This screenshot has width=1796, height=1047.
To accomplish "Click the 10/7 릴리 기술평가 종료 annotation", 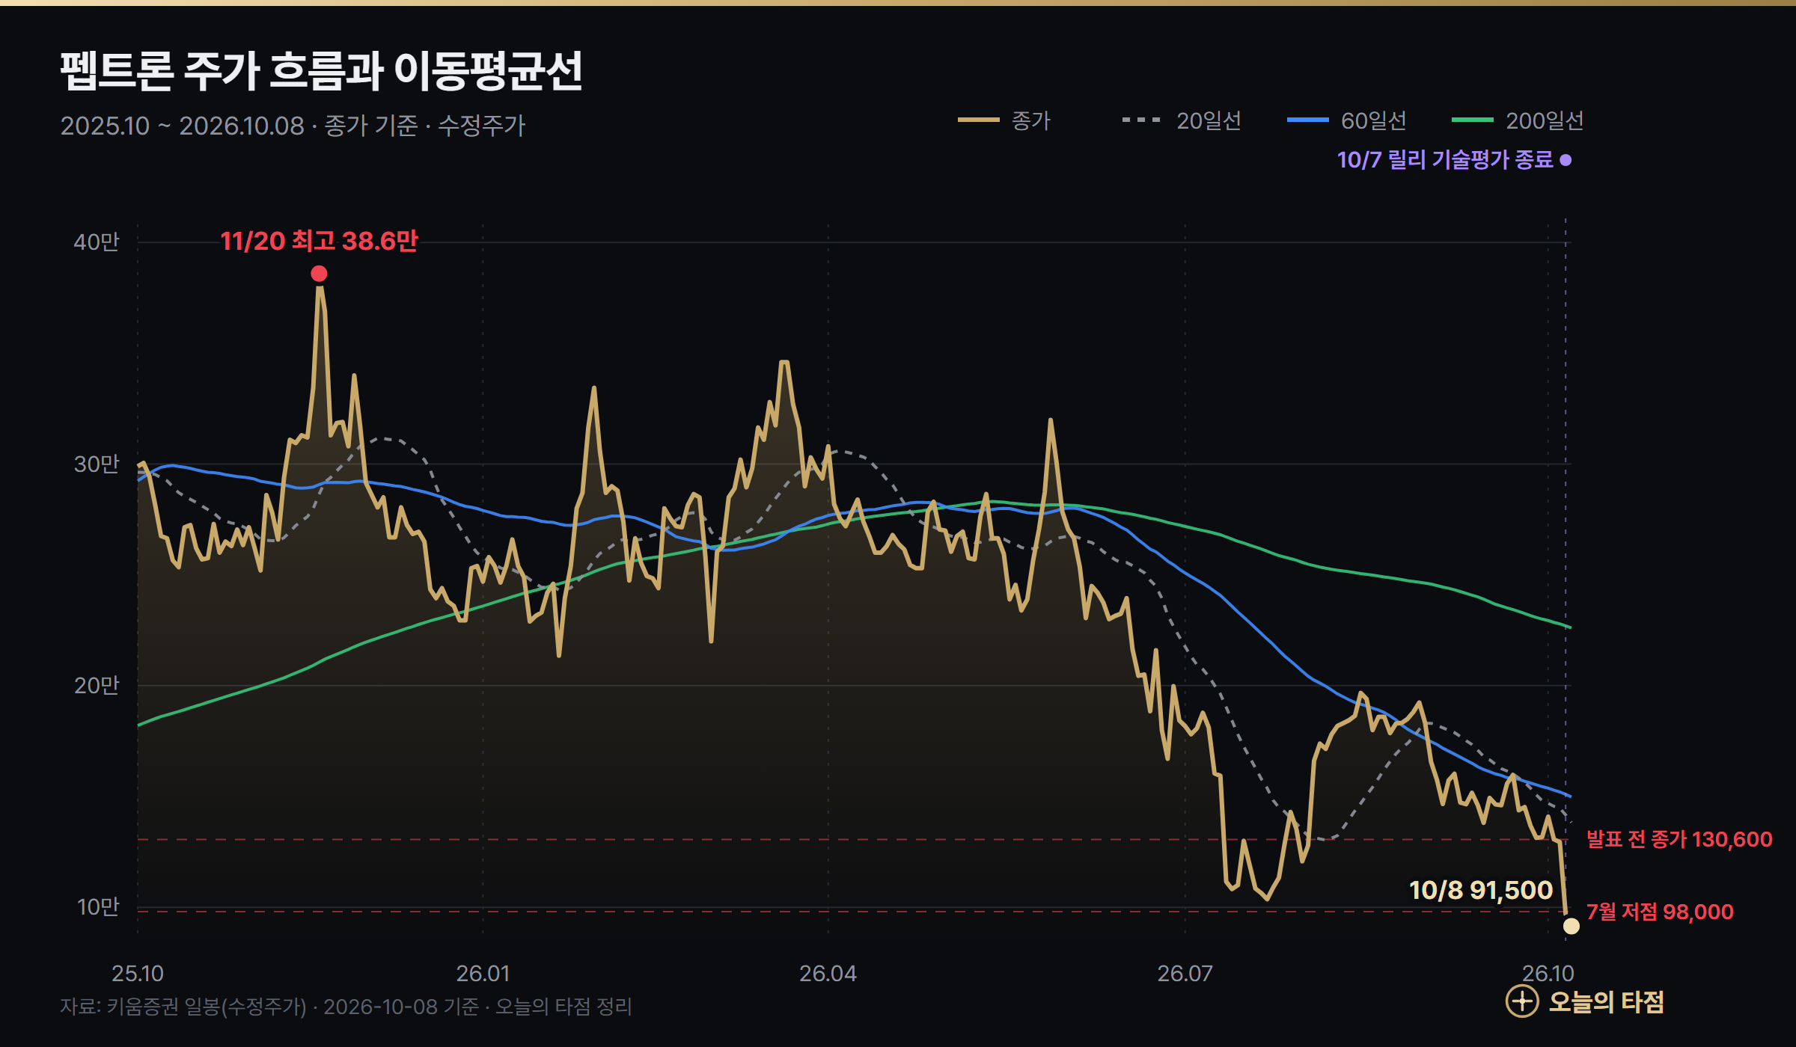I will (1445, 159).
